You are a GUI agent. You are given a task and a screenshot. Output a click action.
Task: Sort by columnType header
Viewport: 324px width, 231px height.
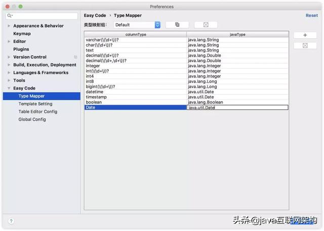(136, 34)
